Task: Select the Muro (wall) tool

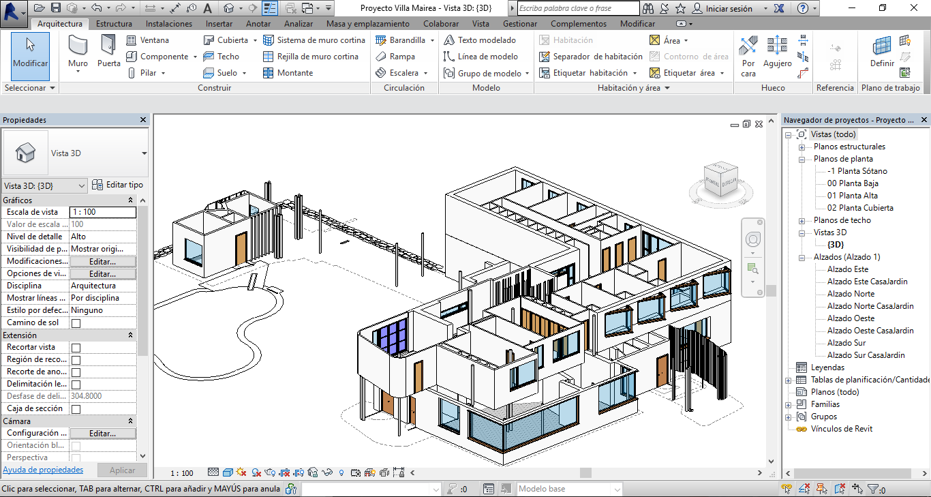Action: [78, 52]
